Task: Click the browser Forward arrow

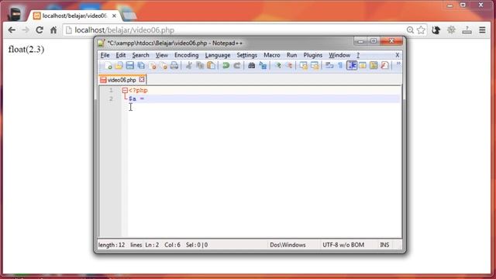Action: [x=26, y=30]
